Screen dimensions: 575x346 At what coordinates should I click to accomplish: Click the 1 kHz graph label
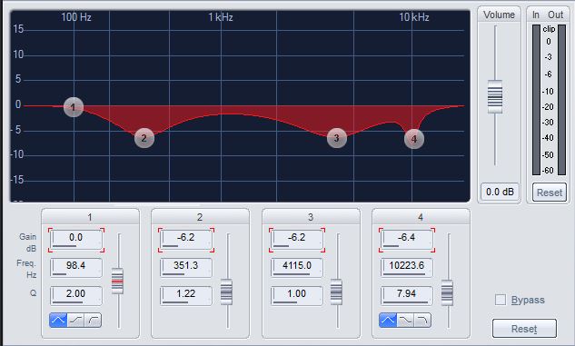[221, 17]
